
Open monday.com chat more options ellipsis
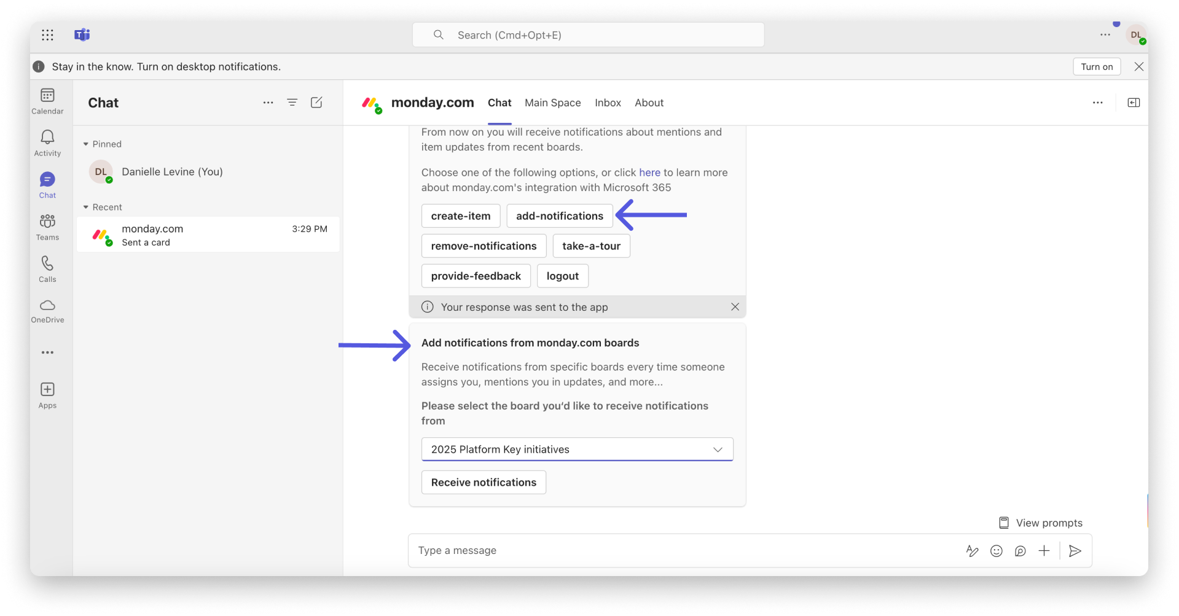pos(1098,103)
